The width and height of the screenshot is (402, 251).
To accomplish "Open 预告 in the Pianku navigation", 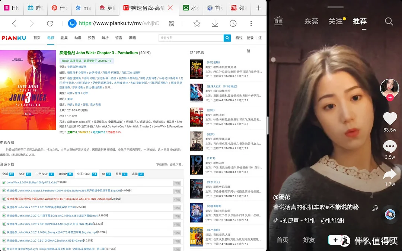I will point(91,38).
